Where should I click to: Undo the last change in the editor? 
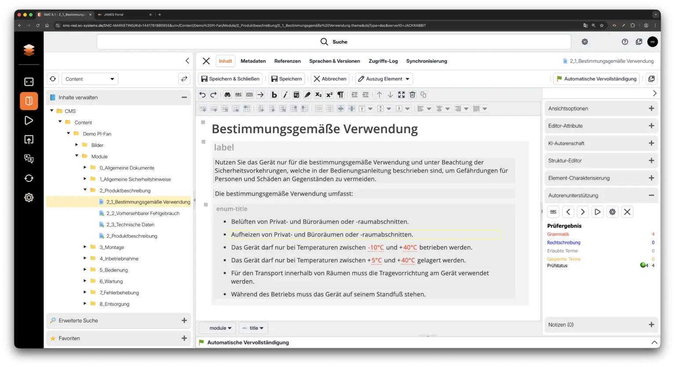tap(203, 94)
